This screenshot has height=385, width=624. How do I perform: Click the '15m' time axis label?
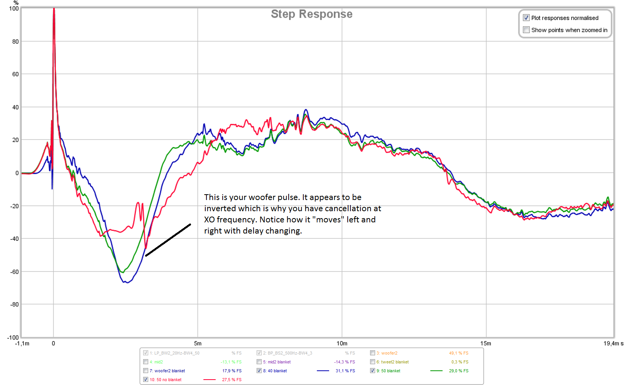(x=486, y=343)
